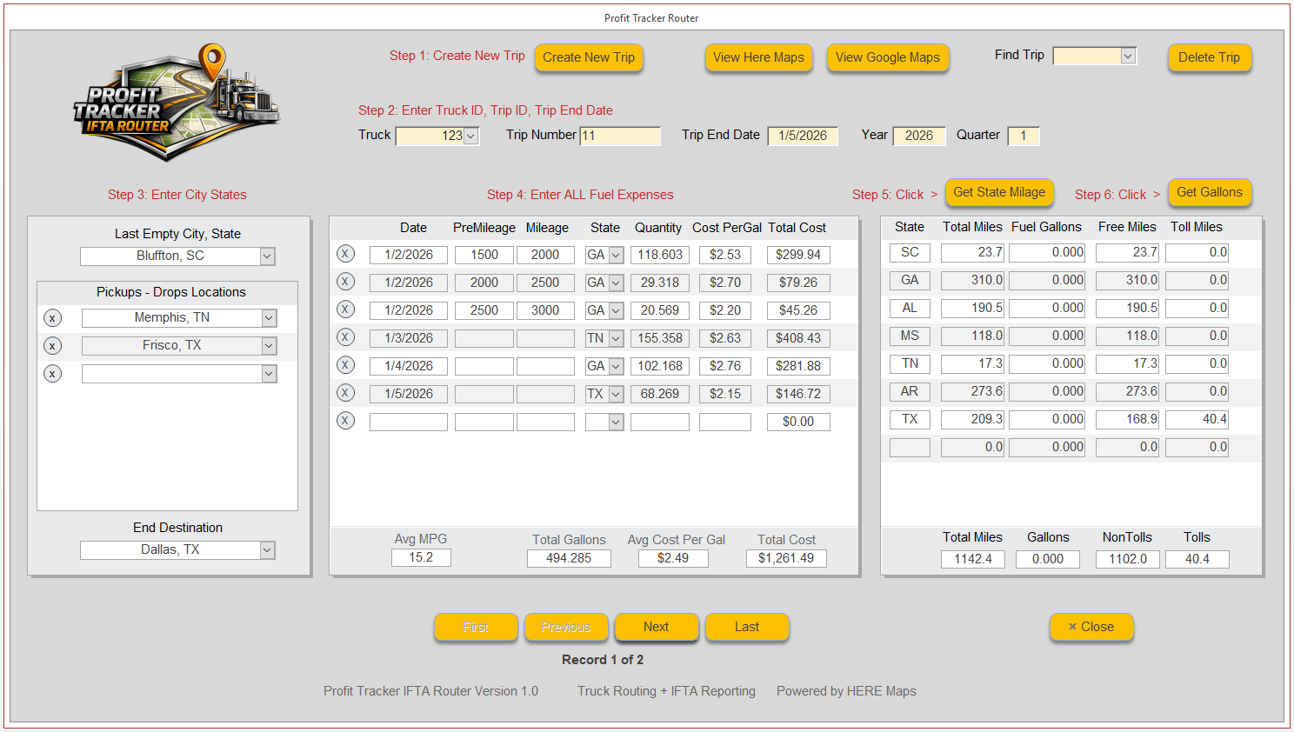The image size is (1294, 732).
Task: Go to the Next record
Action: tap(657, 627)
